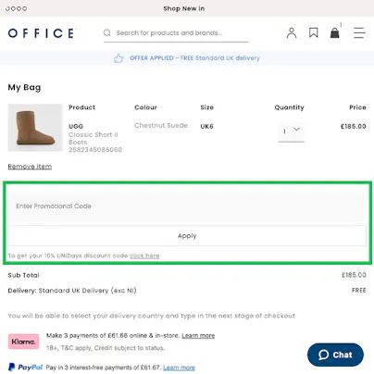Open PayPal Learn more link
Screen dimensions: 374x374
click(179, 368)
